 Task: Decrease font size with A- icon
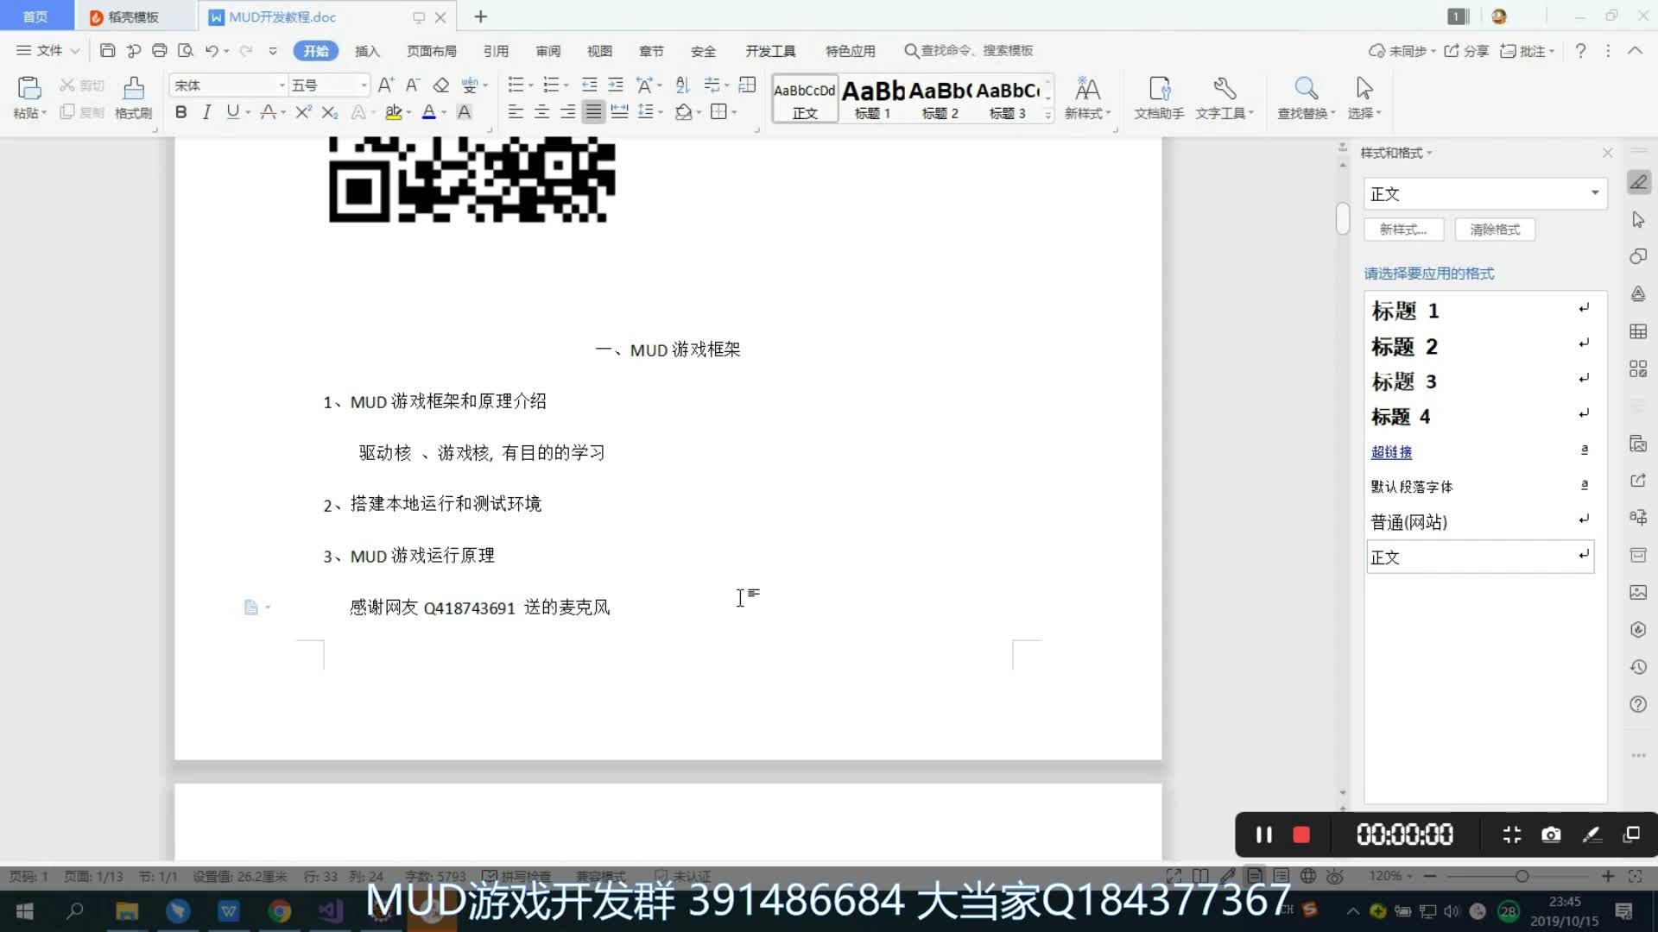(413, 85)
